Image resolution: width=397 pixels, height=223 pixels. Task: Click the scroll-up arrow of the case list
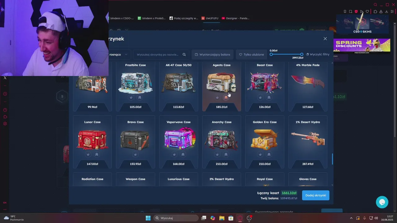click(332, 63)
